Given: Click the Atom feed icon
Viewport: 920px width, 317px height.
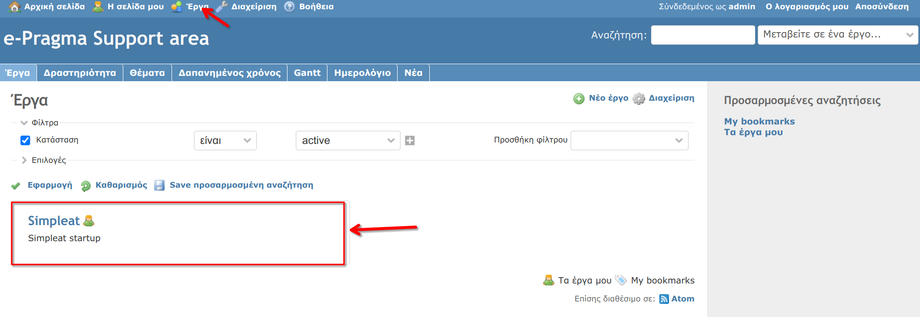Looking at the screenshot, I should click(x=664, y=299).
